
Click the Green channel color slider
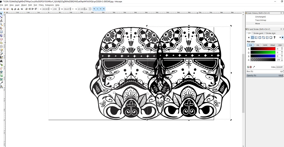click(263, 52)
